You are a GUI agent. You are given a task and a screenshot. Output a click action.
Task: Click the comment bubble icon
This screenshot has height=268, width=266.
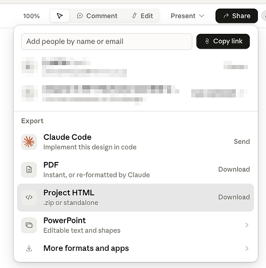tap(80, 16)
